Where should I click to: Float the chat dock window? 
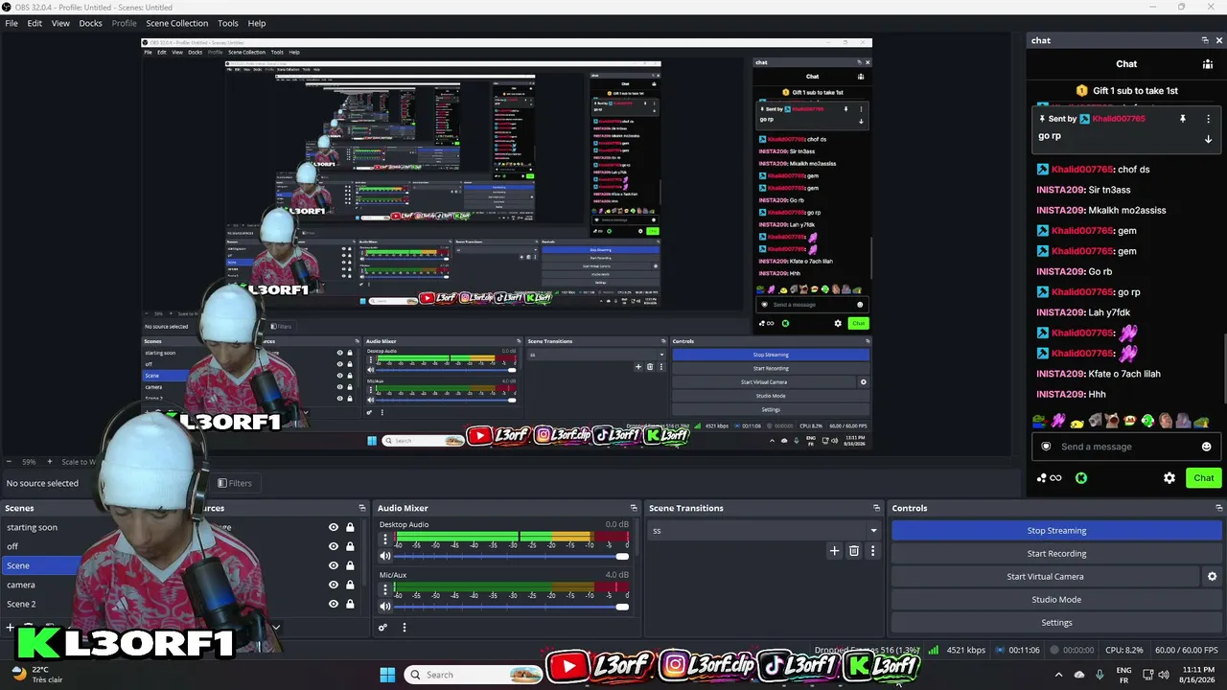click(1205, 40)
